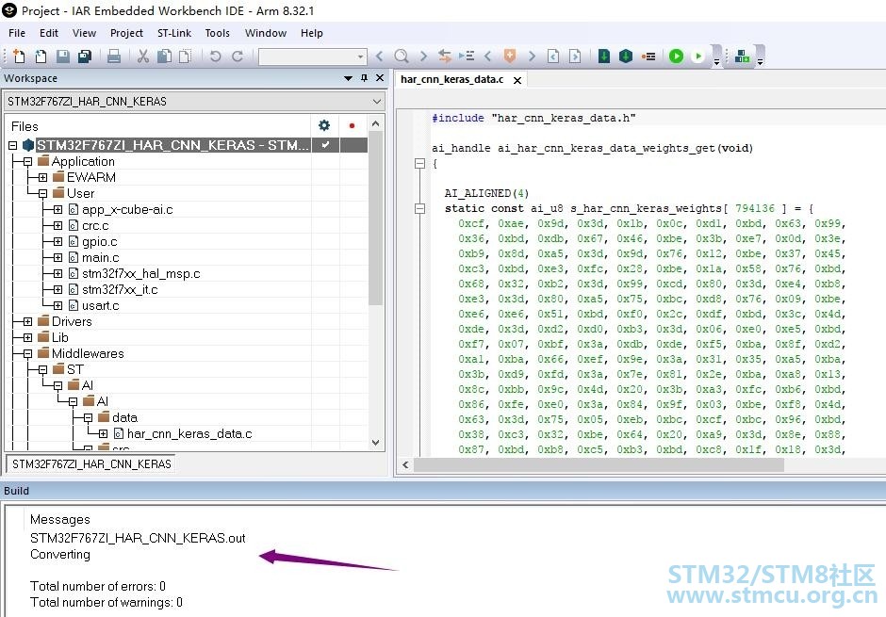Click the Open File toolbar icon
The width and height of the screenshot is (886, 617).
41,56
